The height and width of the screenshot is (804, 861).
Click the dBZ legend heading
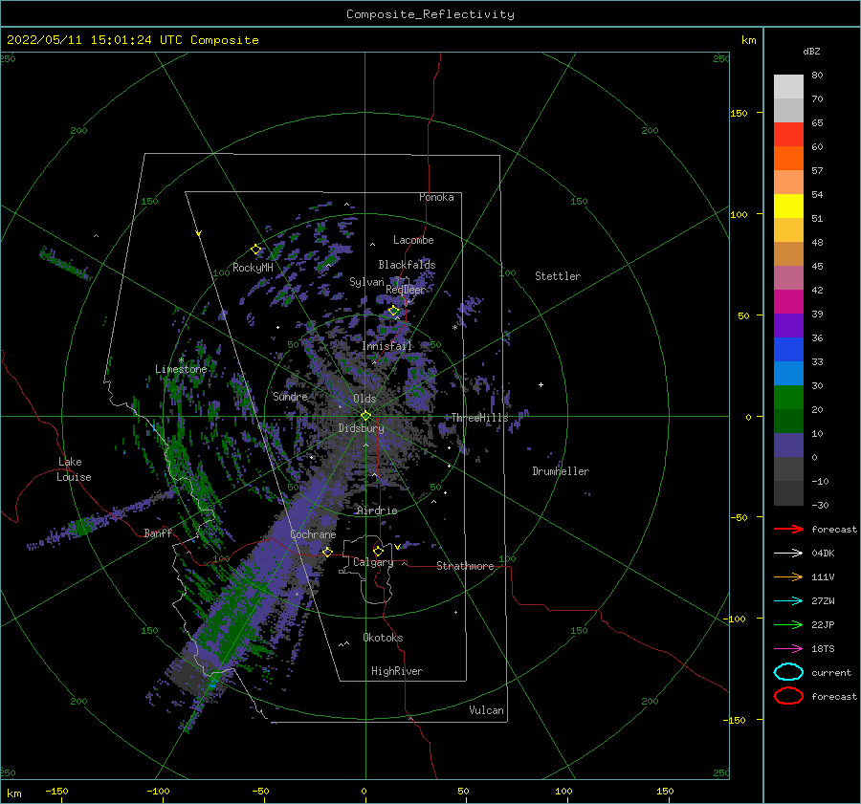pos(811,51)
